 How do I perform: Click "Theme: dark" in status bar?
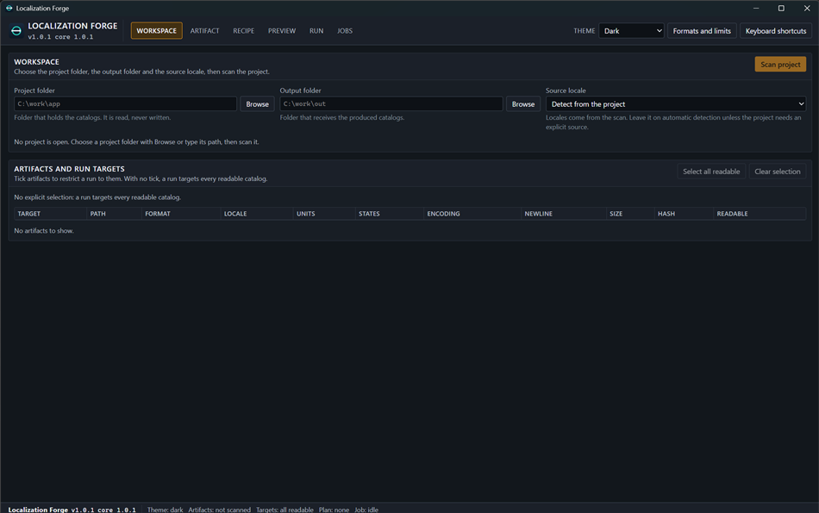point(165,510)
